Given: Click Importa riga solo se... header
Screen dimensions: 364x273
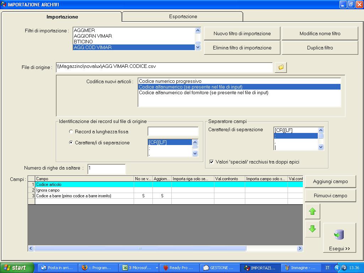Looking at the screenshot, I should pos(193,179).
